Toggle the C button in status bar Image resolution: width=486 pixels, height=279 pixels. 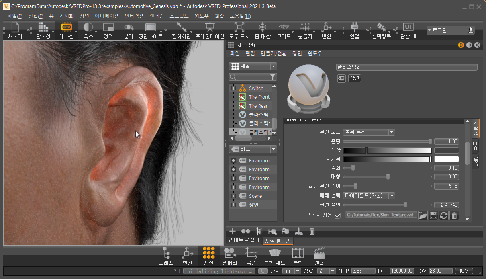pyautogui.click(x=263, y=271)
